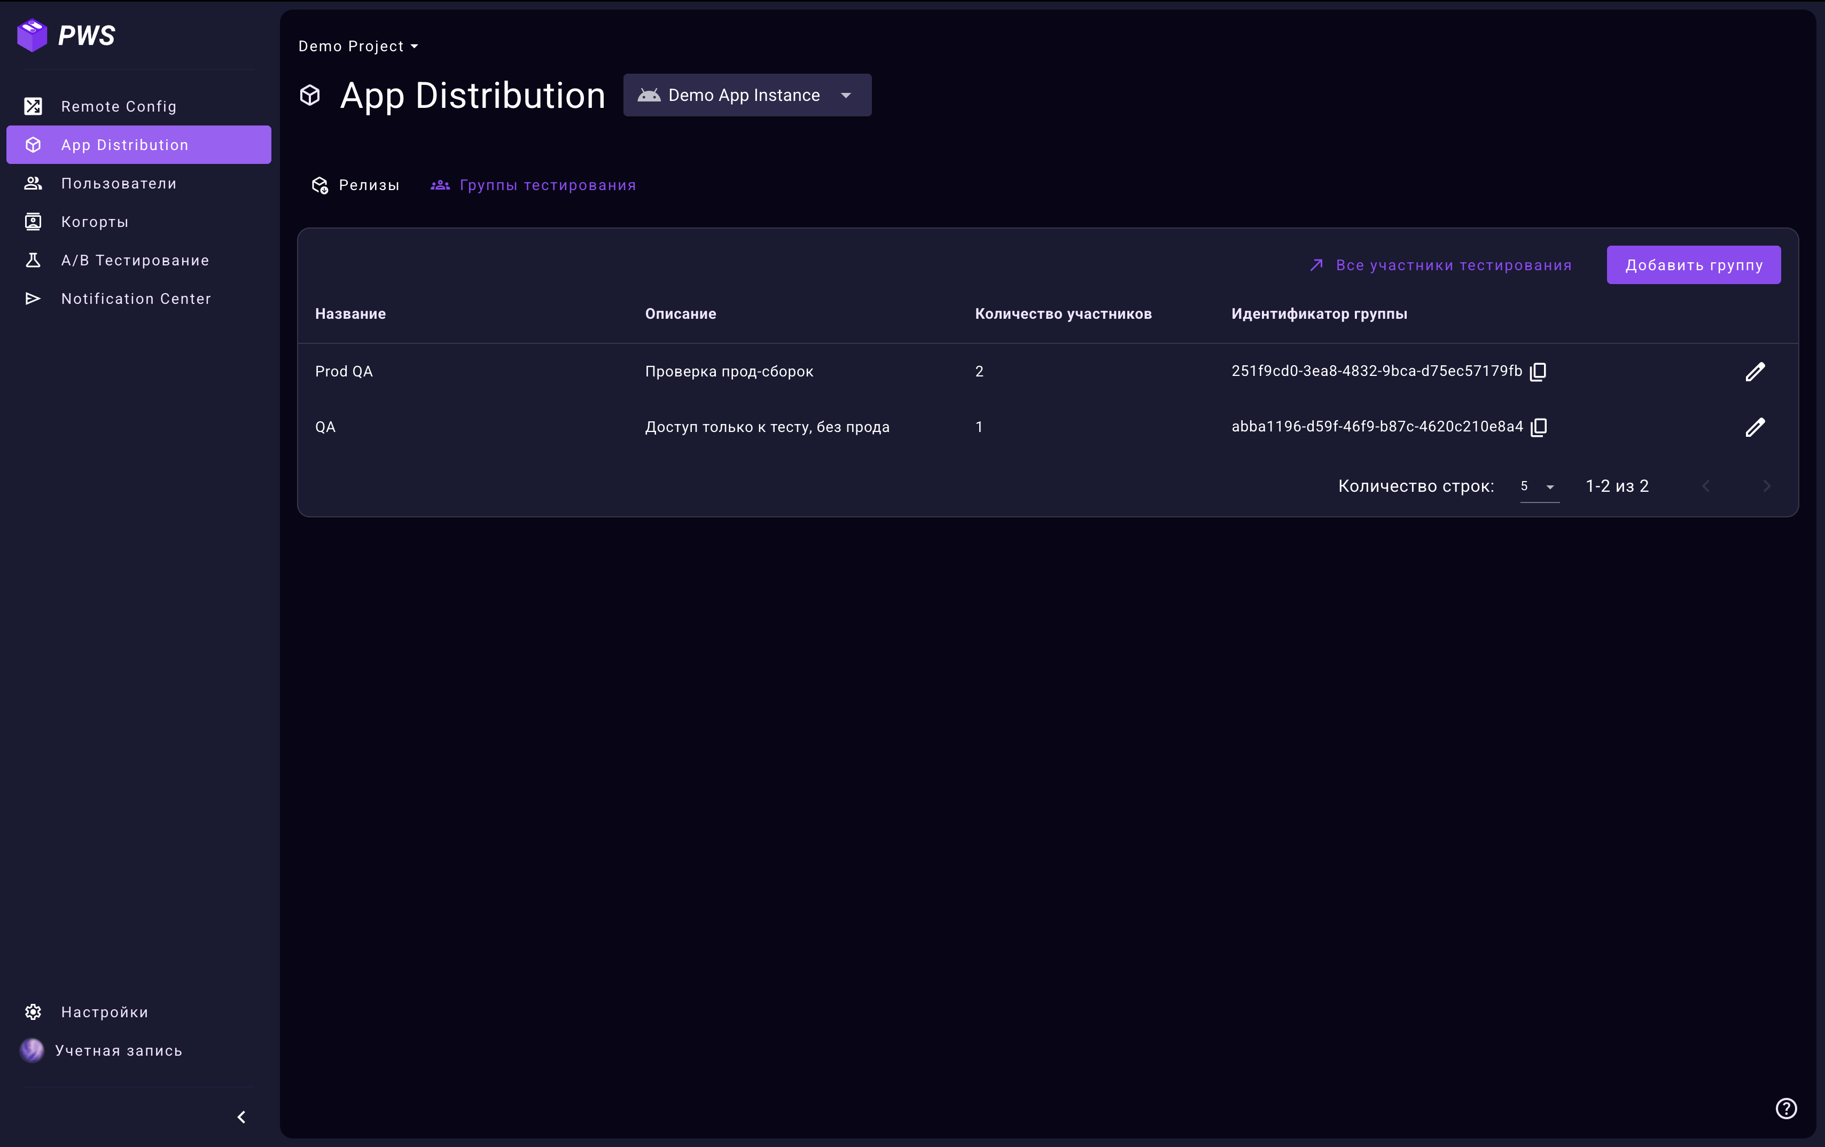Open Все участники тестирования link

1441,265
